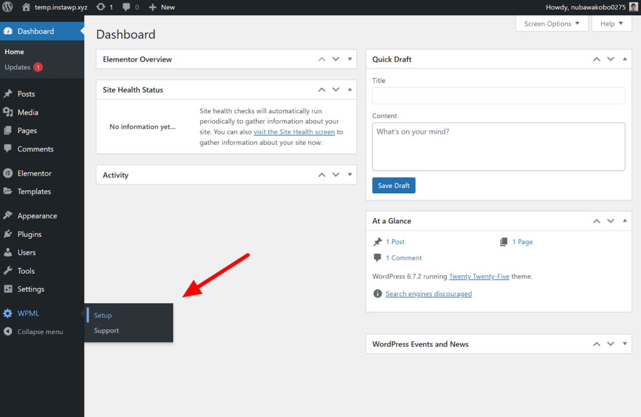
Task: Open the comments bubble icon in admin bar
Action: (x=126, y=7)
